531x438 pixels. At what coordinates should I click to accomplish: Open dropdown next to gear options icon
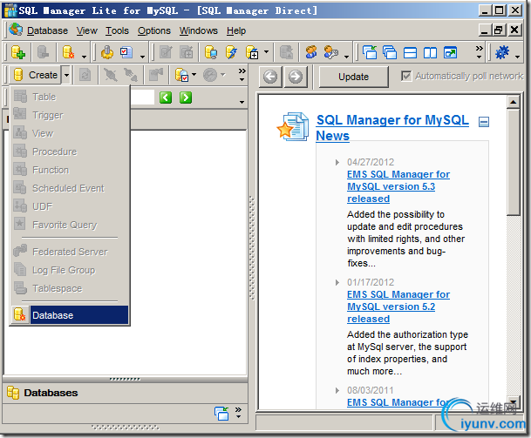[x=517, y=57]
